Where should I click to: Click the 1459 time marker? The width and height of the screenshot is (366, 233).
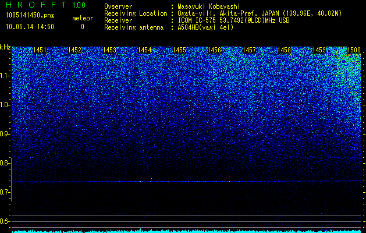tap(319, 50)
